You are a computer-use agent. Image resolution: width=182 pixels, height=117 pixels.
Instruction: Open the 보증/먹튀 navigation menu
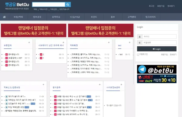(18, 17)
